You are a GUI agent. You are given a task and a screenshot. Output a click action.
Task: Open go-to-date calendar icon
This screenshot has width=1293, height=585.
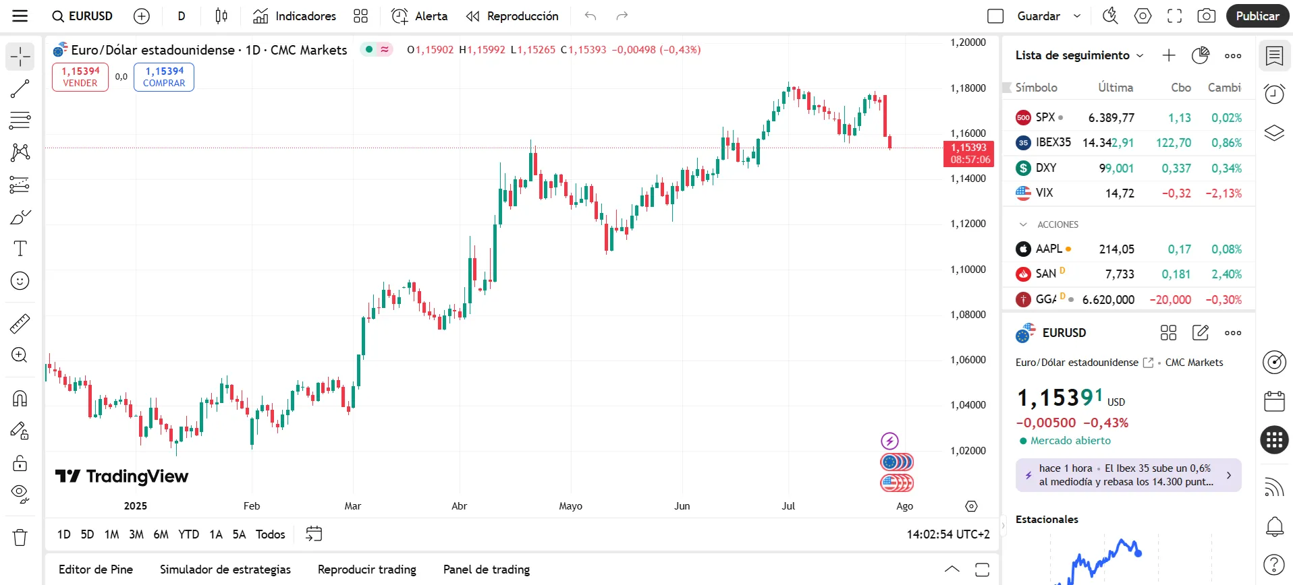click(314, 534)
